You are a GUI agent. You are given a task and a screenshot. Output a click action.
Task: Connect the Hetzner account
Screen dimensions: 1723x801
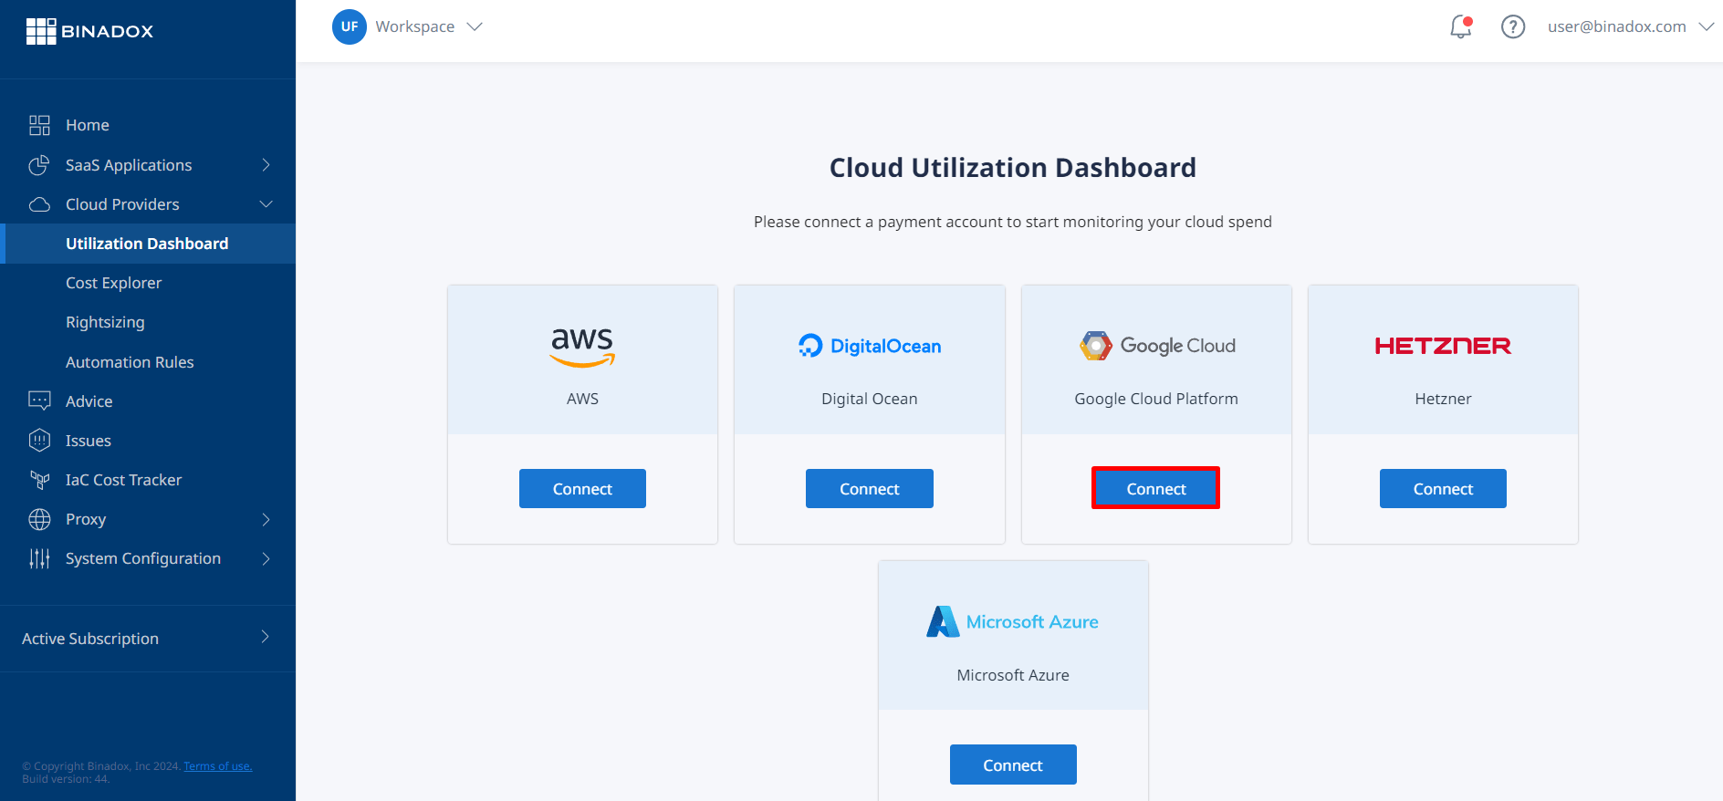[x=1443, y=489]
